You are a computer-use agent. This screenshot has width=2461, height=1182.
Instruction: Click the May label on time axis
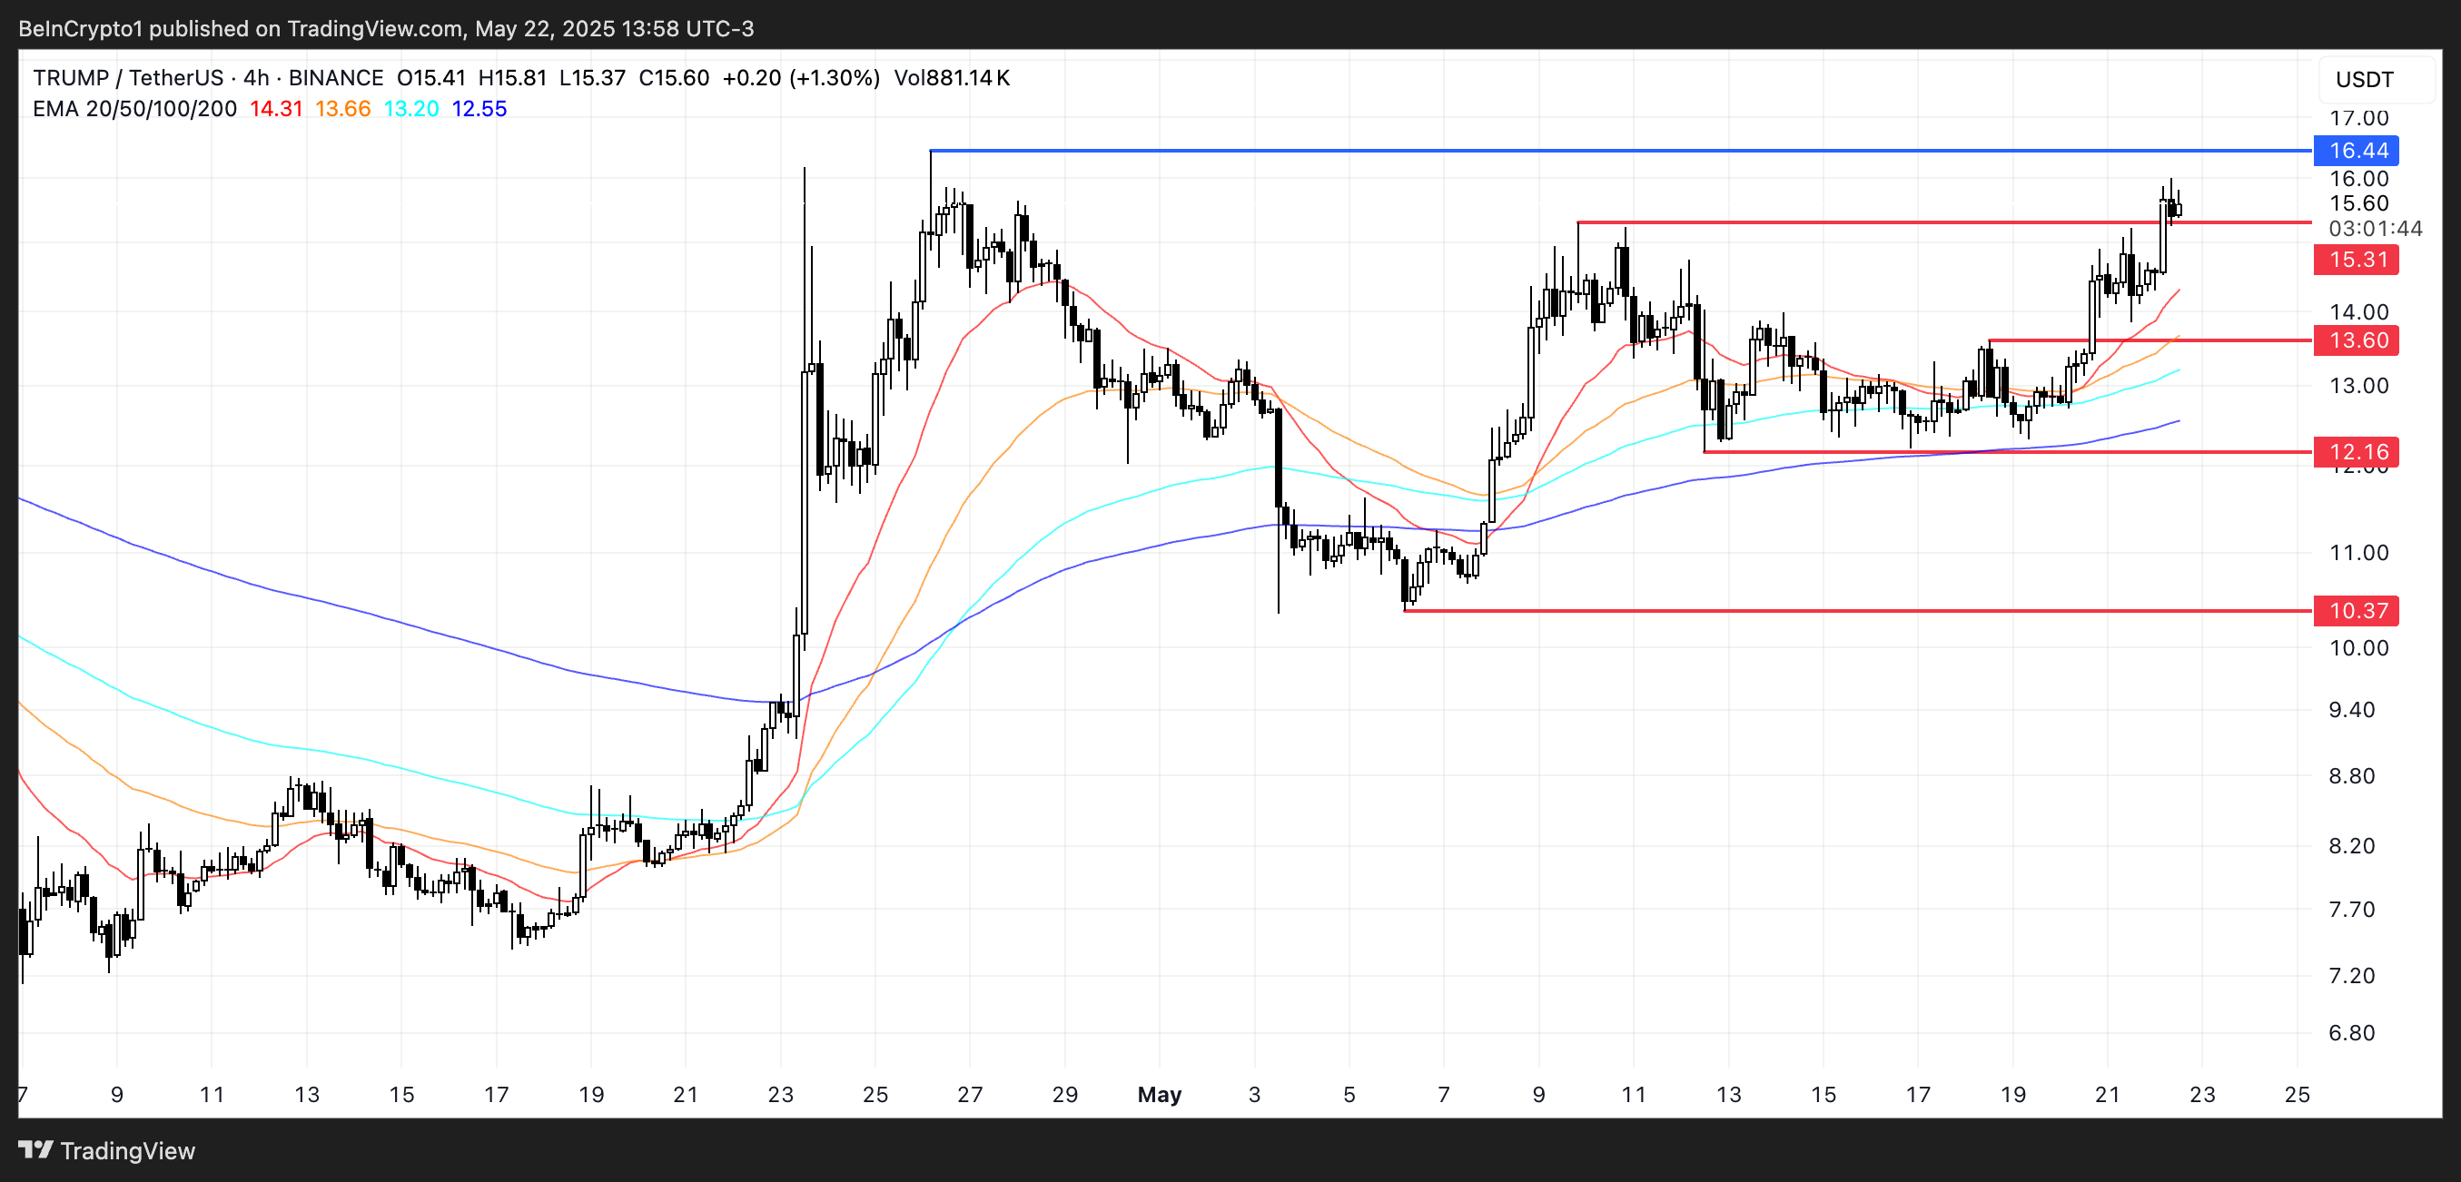point(1159,1094)
